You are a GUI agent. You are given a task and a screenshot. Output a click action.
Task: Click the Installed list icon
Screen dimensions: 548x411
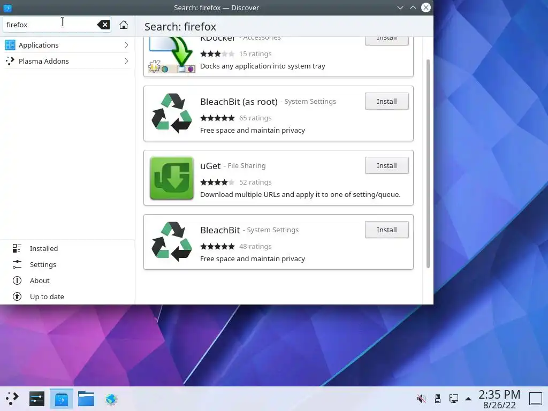tap(17, 248)
